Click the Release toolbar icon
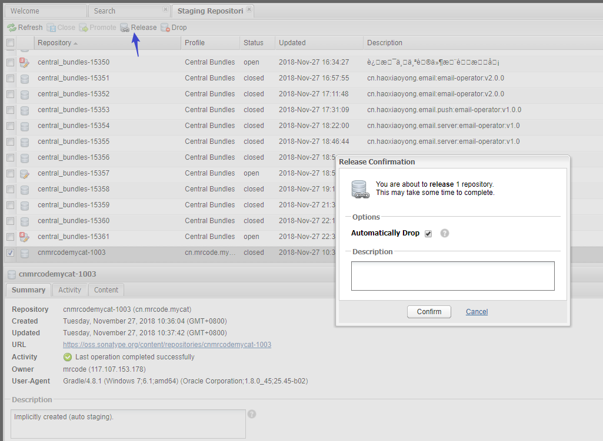The width and height of the screenshot is (603, 441). (125, 28)
